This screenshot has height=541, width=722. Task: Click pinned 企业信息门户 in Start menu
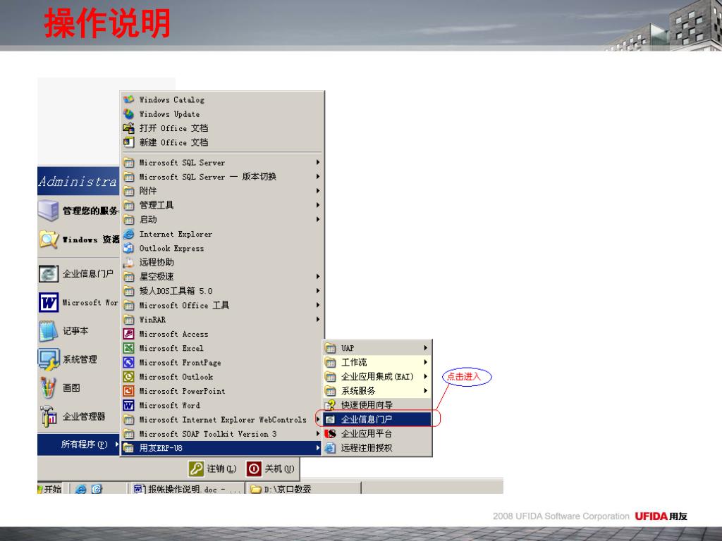coord(78,274)
